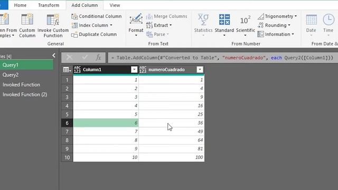Click the cell with value 100
The width and height of the screenshot is (338, 190).
click(x=172, y=157)
